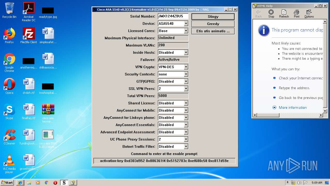Launch Skype from the desktop
The width and height of the screenshot is (330, 186).
9,112
